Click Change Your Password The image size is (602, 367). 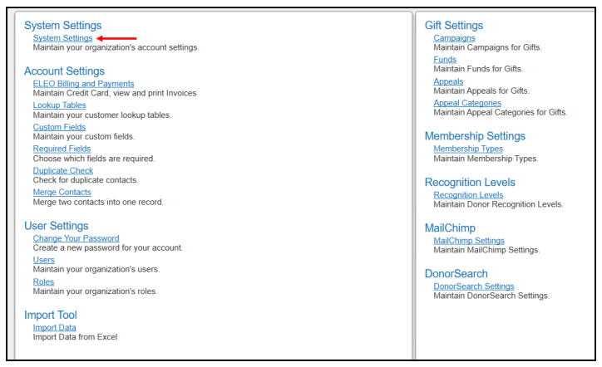coord(76,238)
